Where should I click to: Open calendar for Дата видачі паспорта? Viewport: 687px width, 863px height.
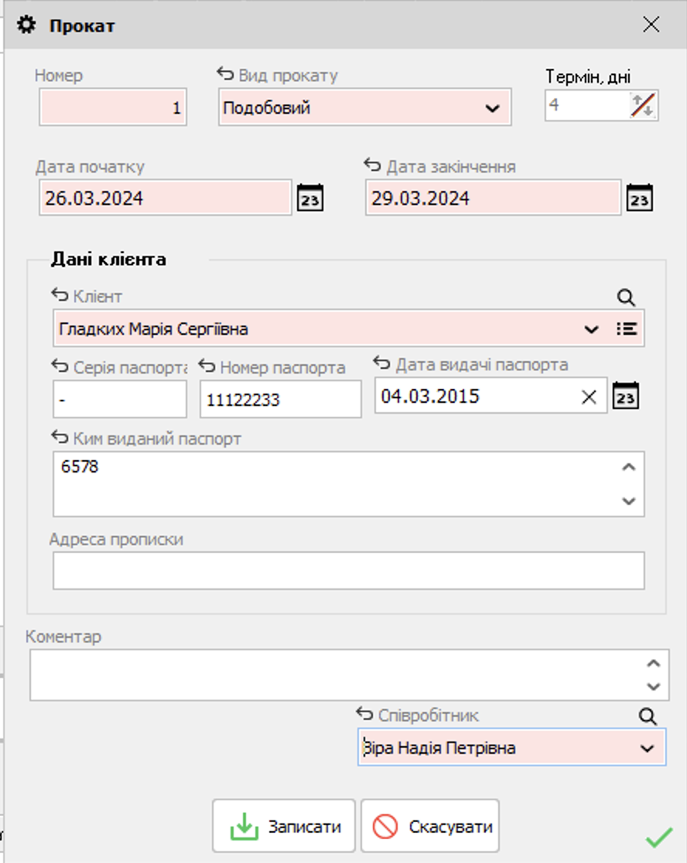click(x=626, y=397)
